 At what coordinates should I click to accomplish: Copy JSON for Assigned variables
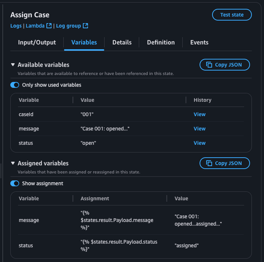(225, 163)
